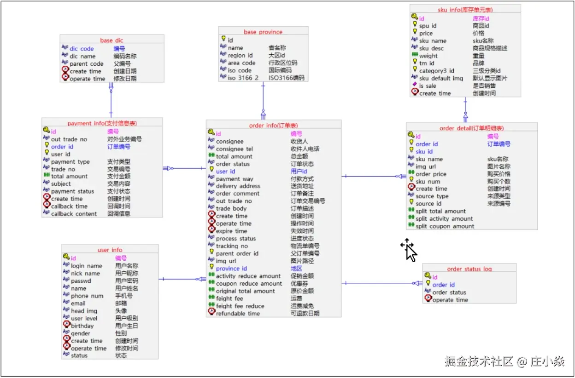Viewport: 575px width, 378px height.
Task: Click the sku_info table title bar
Action: click(465, 9)
